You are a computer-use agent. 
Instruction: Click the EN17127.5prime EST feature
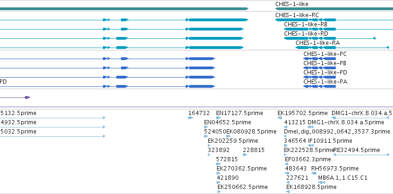click(x=218, y=118)
